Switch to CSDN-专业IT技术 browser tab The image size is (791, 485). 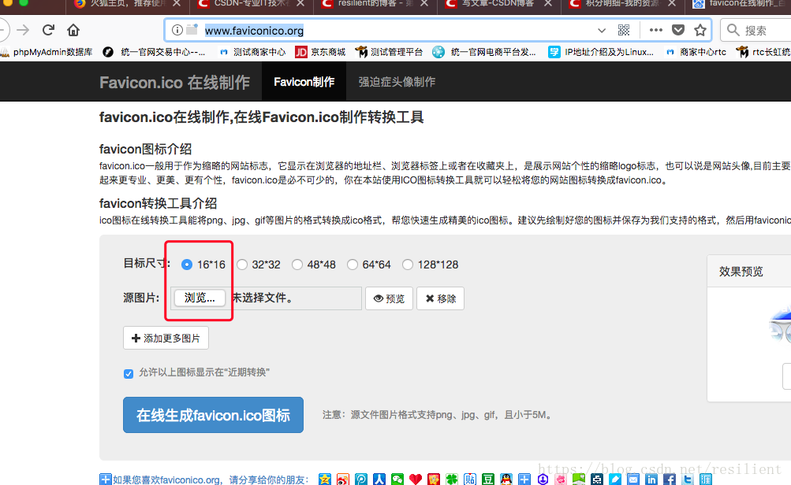point(251,4)
